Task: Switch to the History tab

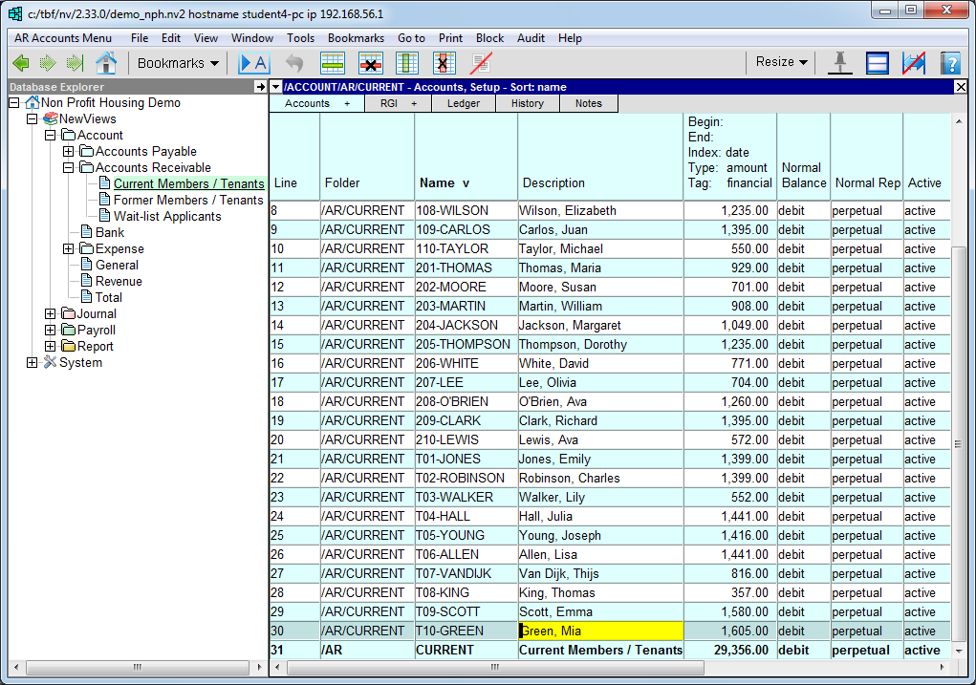Action: (x=527, y=103)
